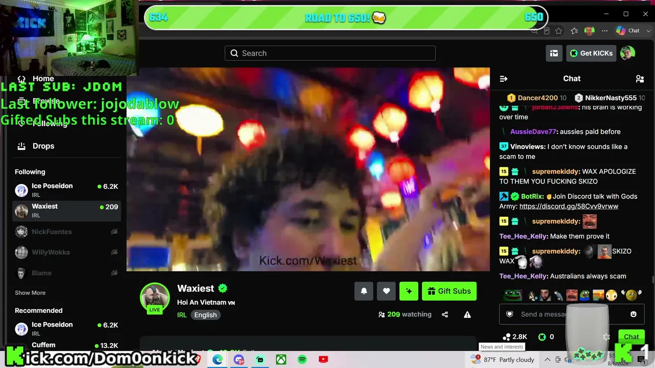Open Dancer4200 top gifter entry
Screen dimensions: 655x368
point(537,98)
